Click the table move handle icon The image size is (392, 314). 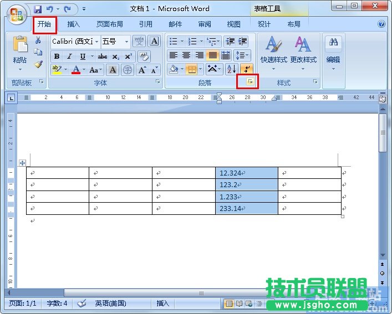pyautogui.click(x=22, y=163)
